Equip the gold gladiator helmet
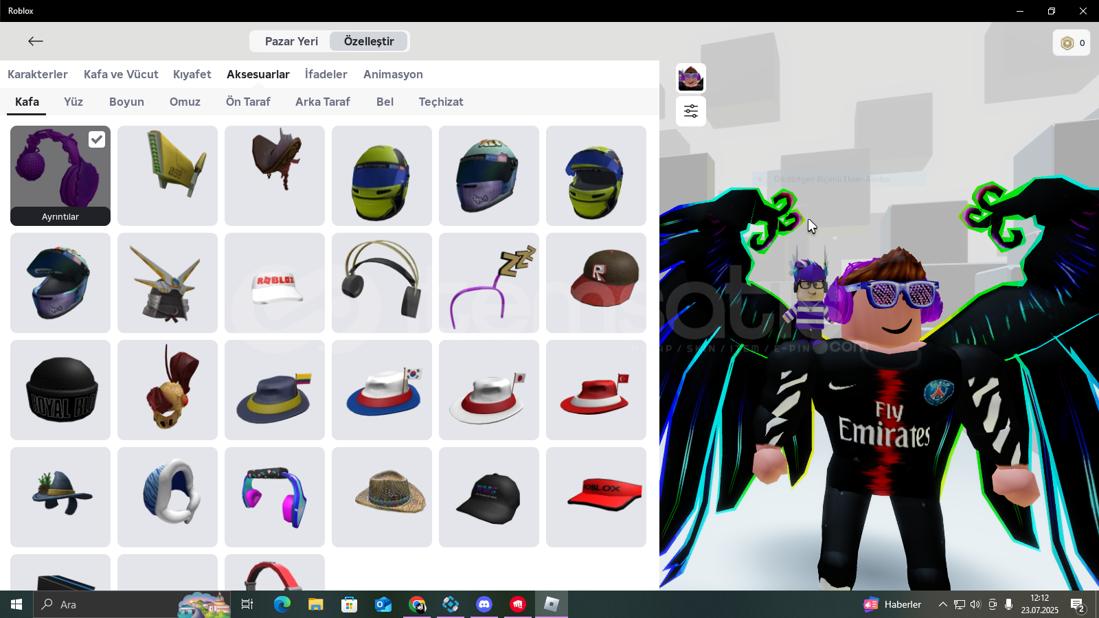 pos(168,390)
